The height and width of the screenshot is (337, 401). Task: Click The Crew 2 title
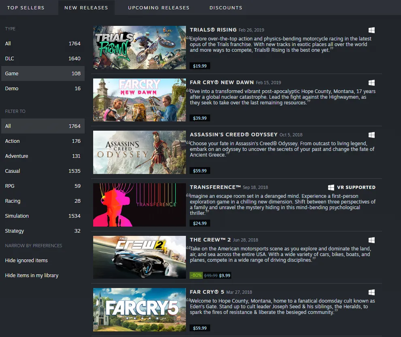pyautogui.click(x=210, y=240)
